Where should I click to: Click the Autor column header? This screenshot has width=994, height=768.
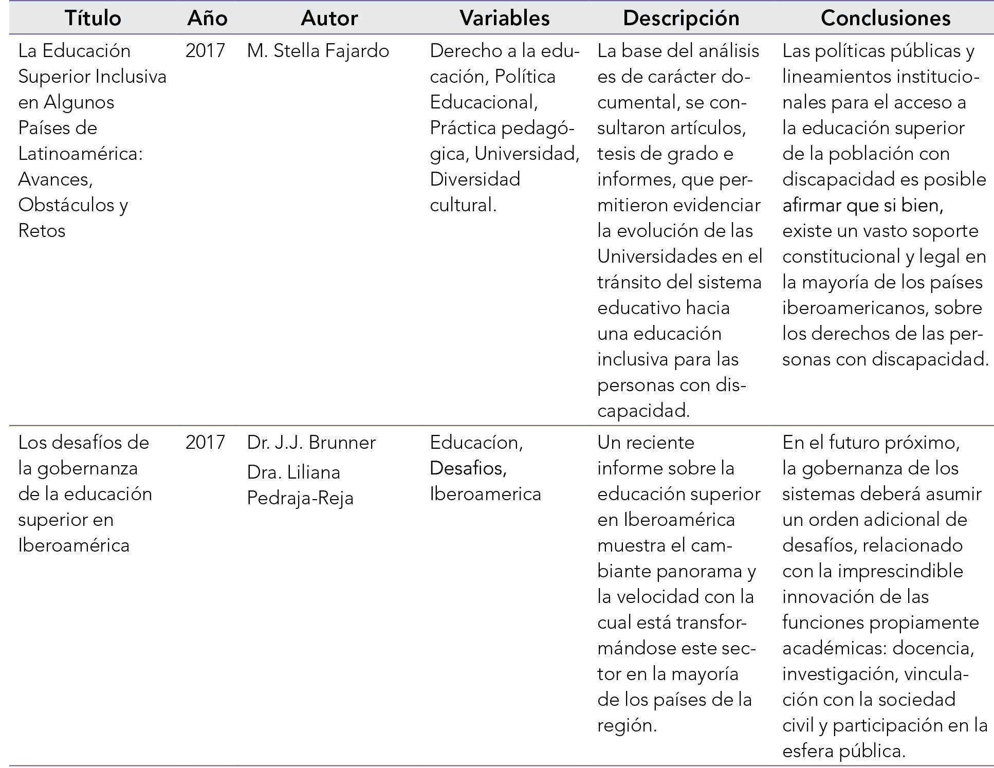(x=329, y=19)
